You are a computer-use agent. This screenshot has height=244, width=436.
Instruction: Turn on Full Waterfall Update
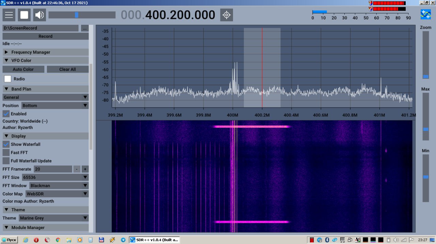[6, 161]
